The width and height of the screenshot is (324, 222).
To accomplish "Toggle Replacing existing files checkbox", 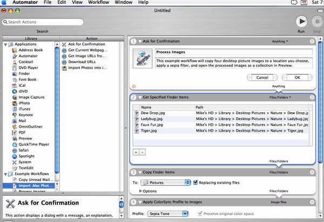I will [195, 183].
